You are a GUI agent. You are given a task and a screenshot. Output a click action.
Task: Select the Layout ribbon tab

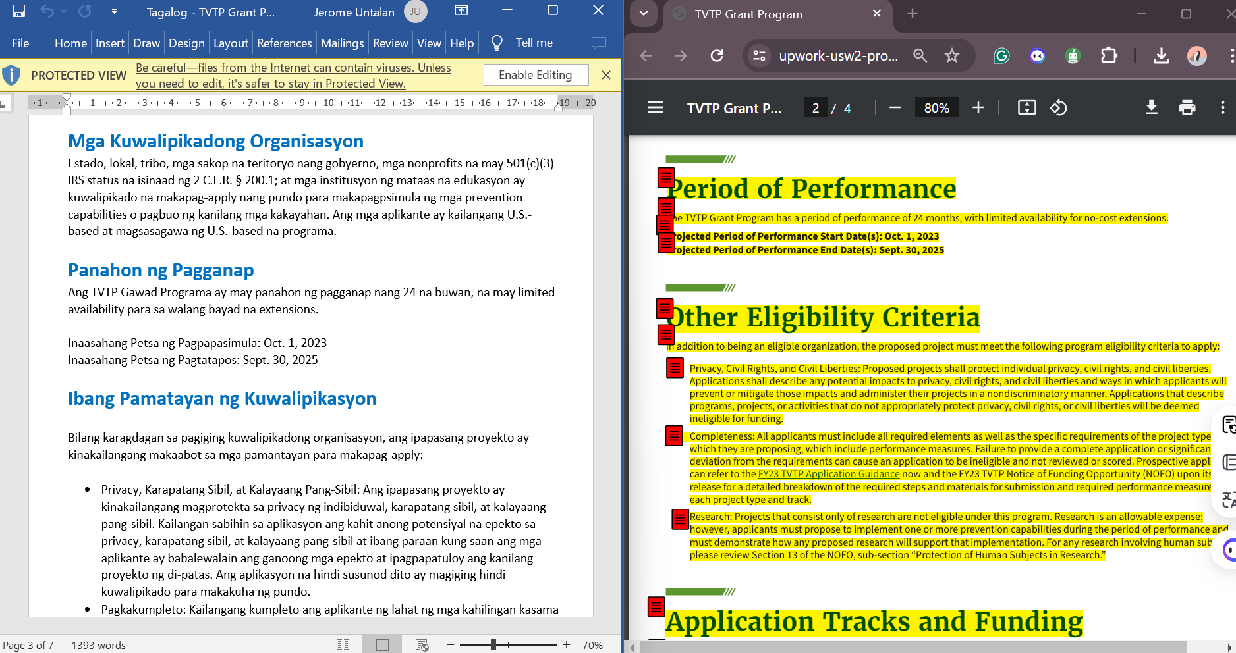coord(231,43)
